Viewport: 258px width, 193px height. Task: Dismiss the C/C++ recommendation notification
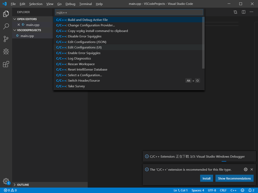[x=252, y=169]
